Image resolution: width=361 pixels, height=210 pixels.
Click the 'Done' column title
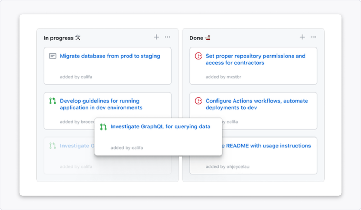[196, 38]
